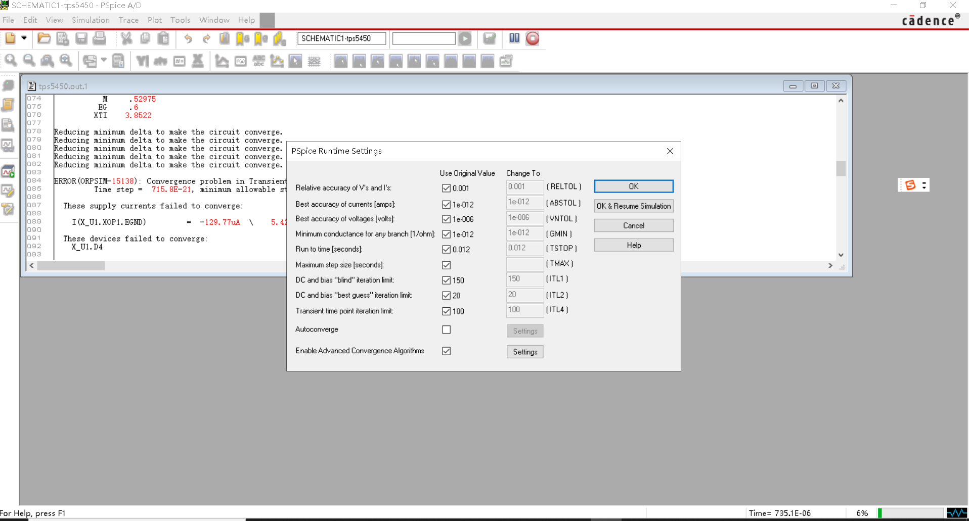The height and width of the screenshot is (521, 969).
Task: Click the simulation progress bar in status bar
Action: coord(910,513)
